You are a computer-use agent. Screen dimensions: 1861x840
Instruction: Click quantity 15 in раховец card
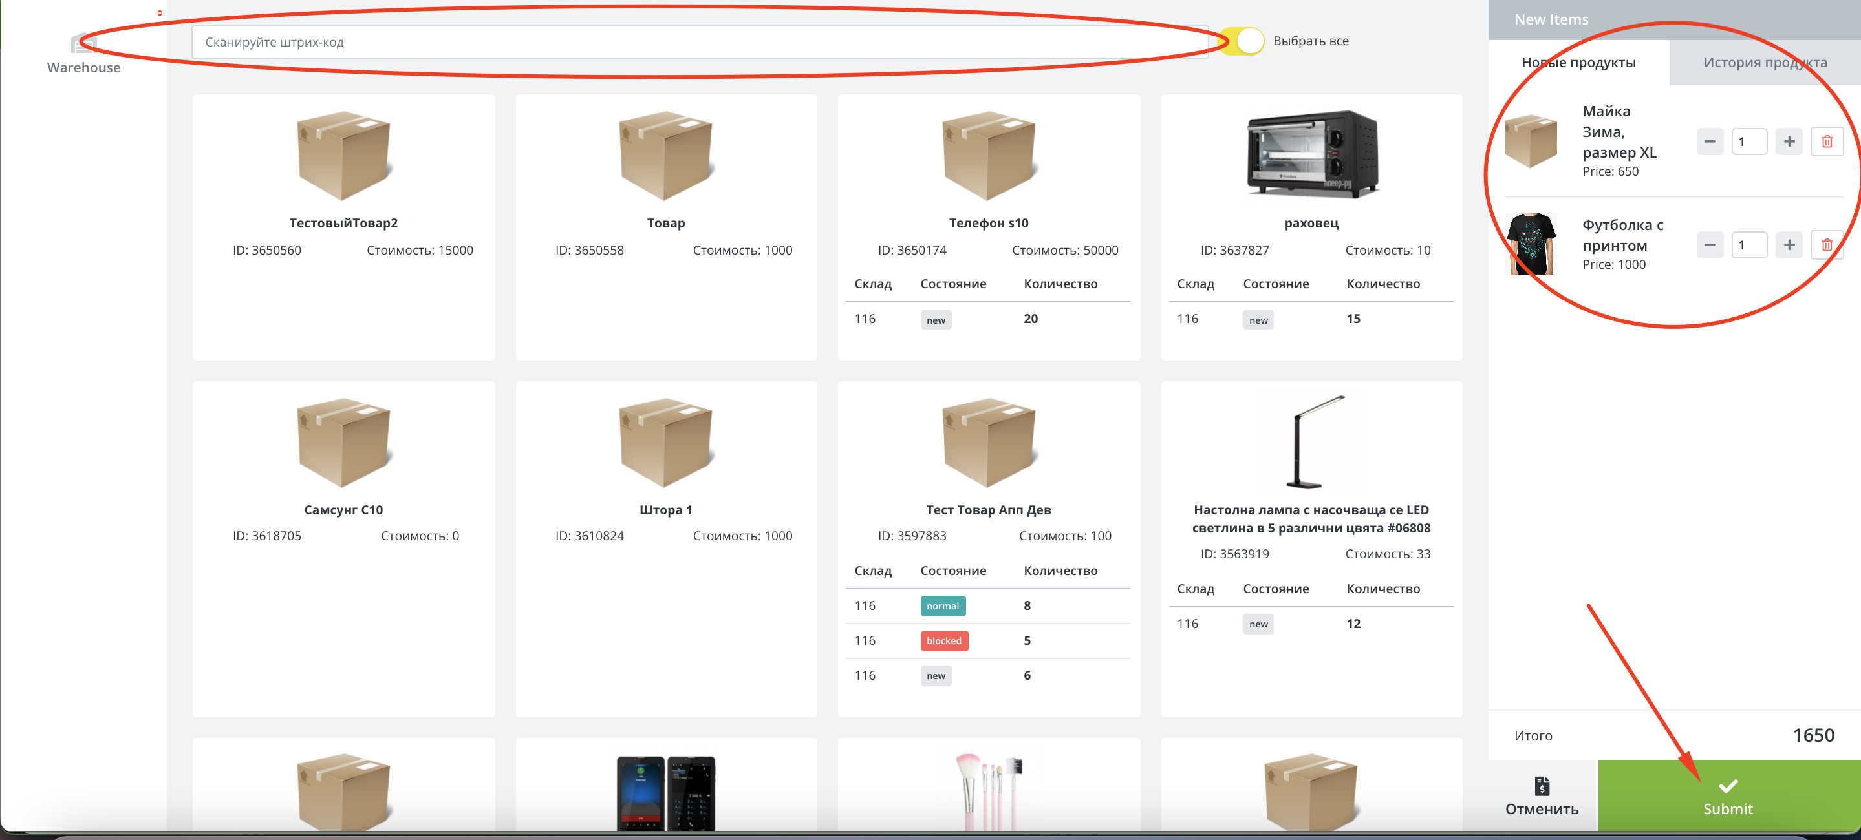pyautogui.click(x=1354, y=319)
